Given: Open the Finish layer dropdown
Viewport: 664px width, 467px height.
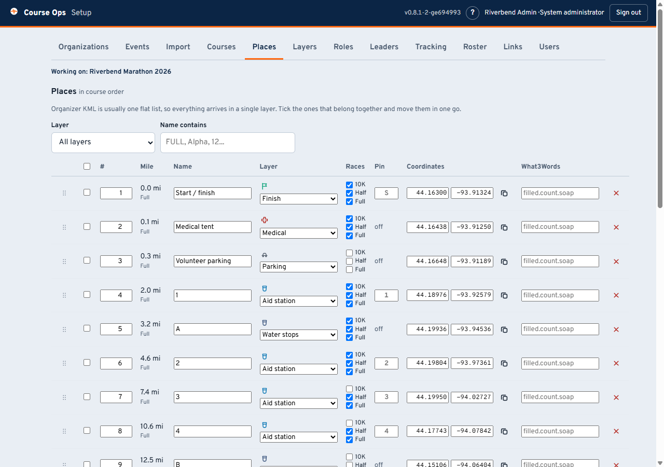Looking at the screenshot, I should pos(299,199).
